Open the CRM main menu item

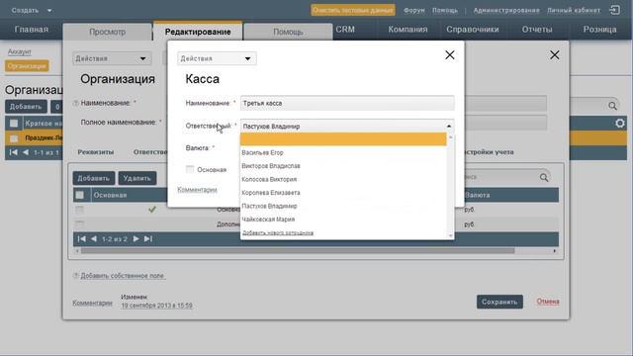pos(345,29)
